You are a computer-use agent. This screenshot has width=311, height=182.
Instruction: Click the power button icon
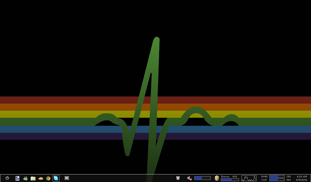(x=7, y=178)
